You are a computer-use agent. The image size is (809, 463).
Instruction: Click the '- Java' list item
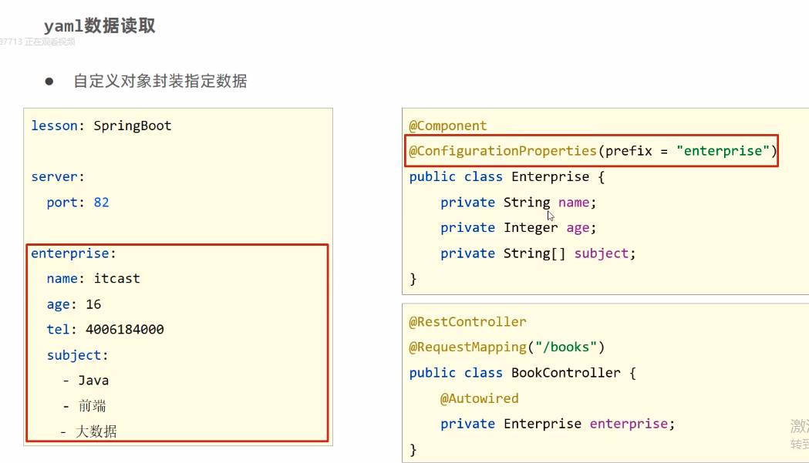pos(86,381)
